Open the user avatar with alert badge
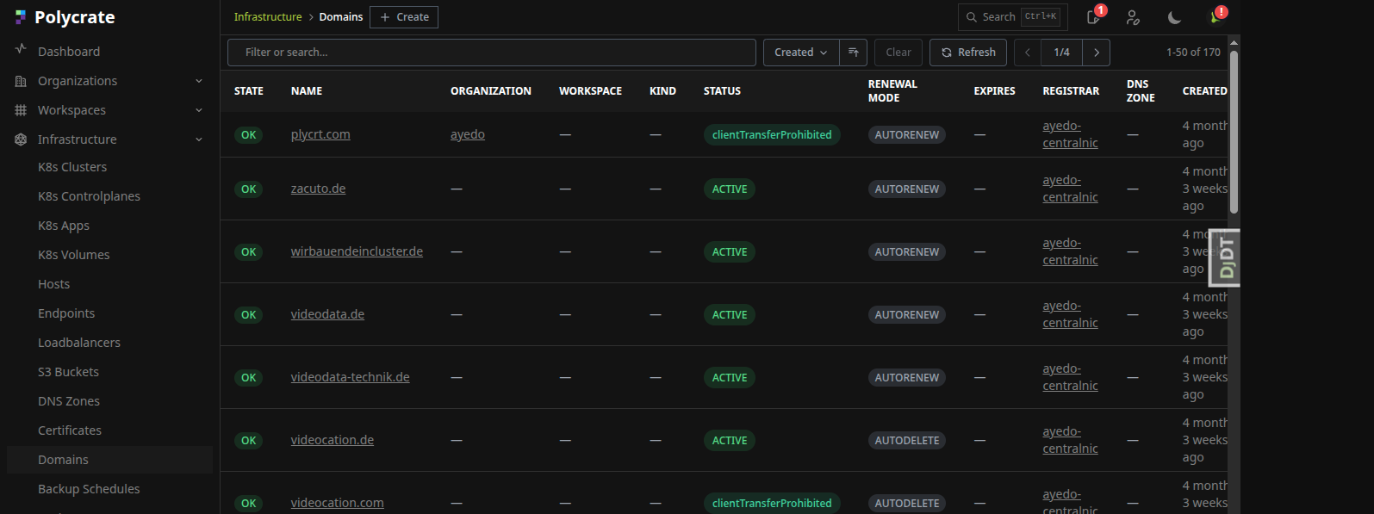Image resolution: width=1374 pixels, height=514 pixels. tap(1216, 16)
